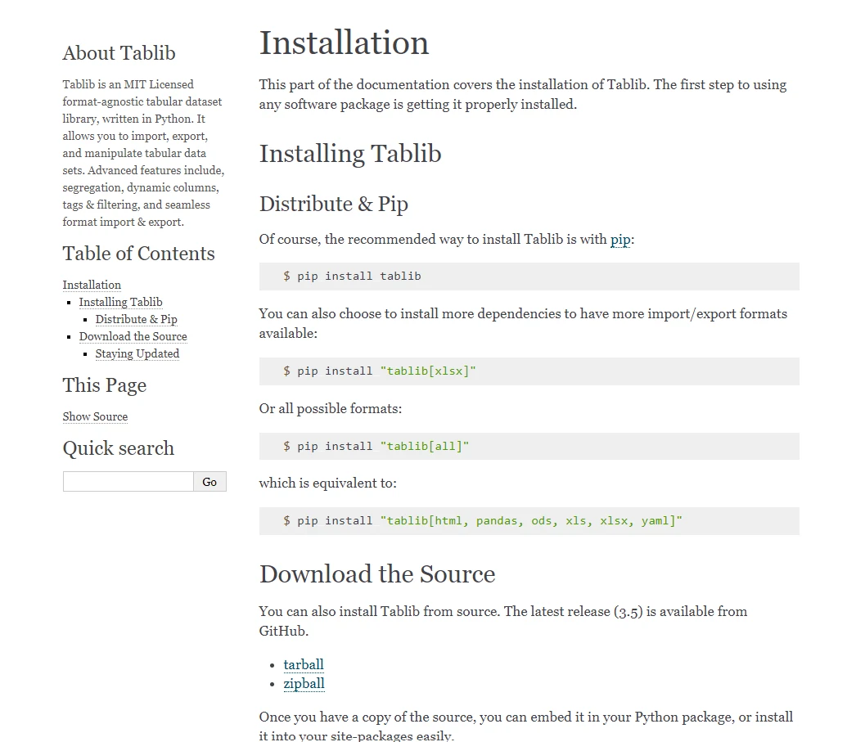865x742 pixels.
Task: Download the tarball release
Action: click(304, 664)
